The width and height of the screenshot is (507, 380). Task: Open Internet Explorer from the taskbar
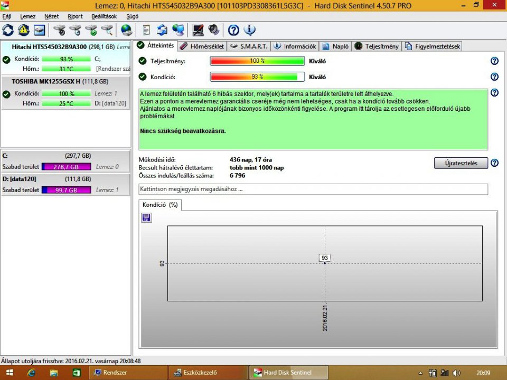(x=31, y=373)
